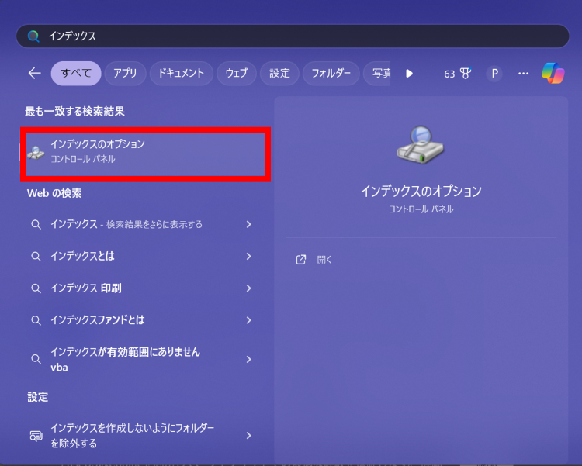The width and height of the screenshot is (582, 466).
Task: Open the インデックスのオプション best match result
Action: (x=146, y=154)
